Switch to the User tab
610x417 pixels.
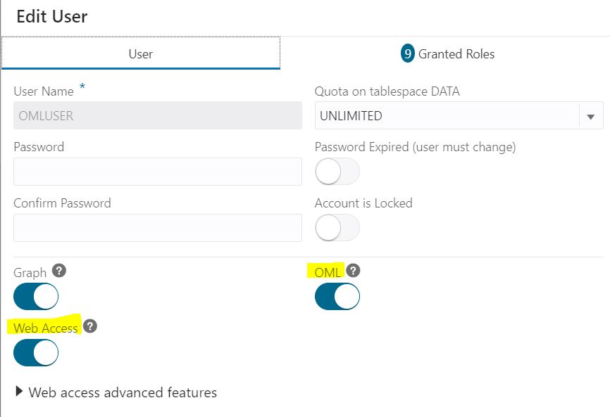pos(141,54)
